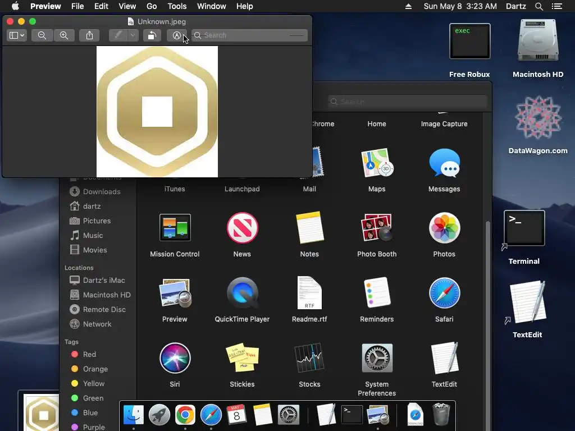Open the Edit menu

101,6
